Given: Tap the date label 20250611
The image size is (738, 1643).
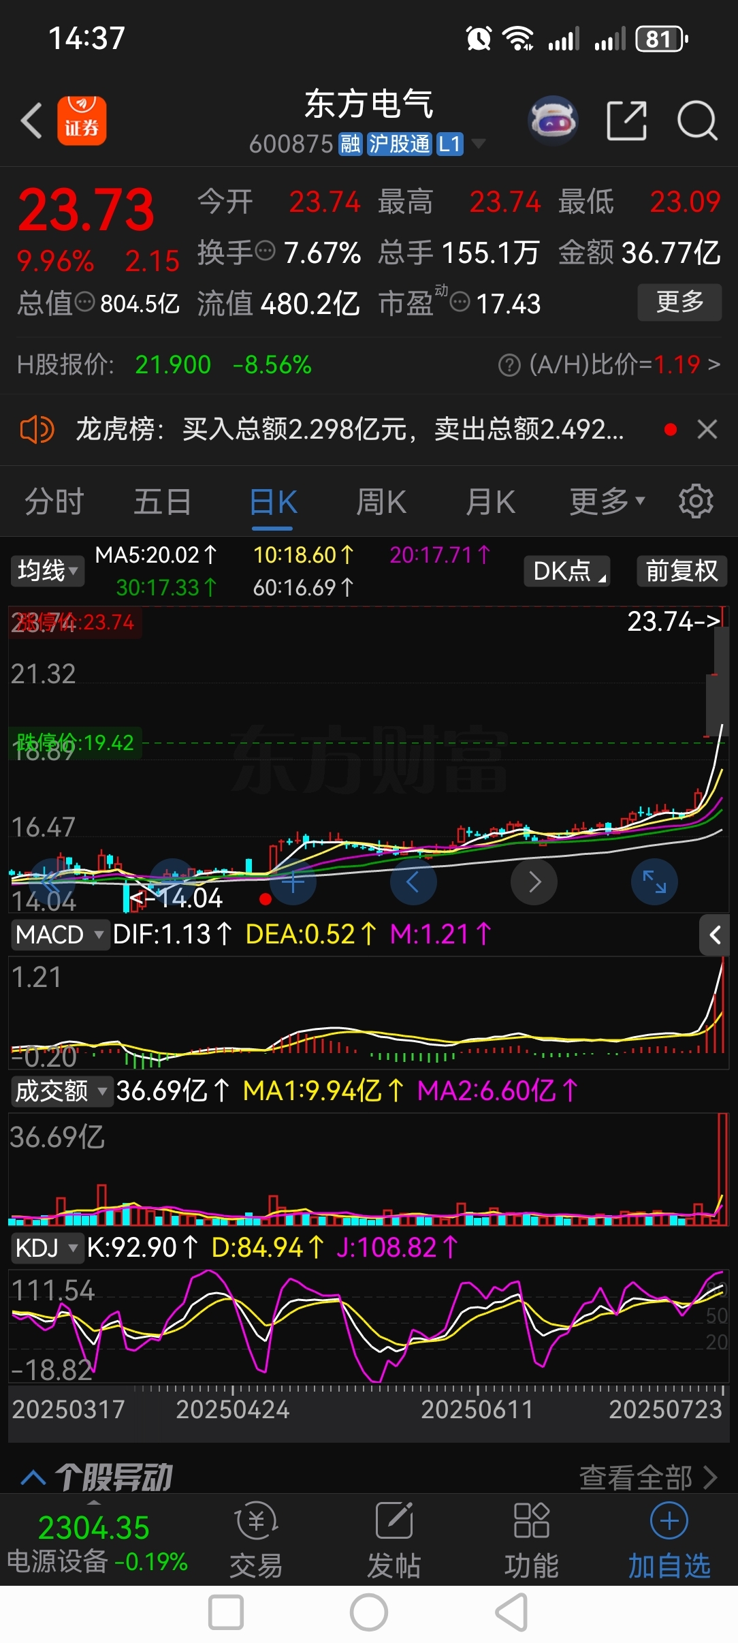Looking at the screenshot, I should [477, 1409].
